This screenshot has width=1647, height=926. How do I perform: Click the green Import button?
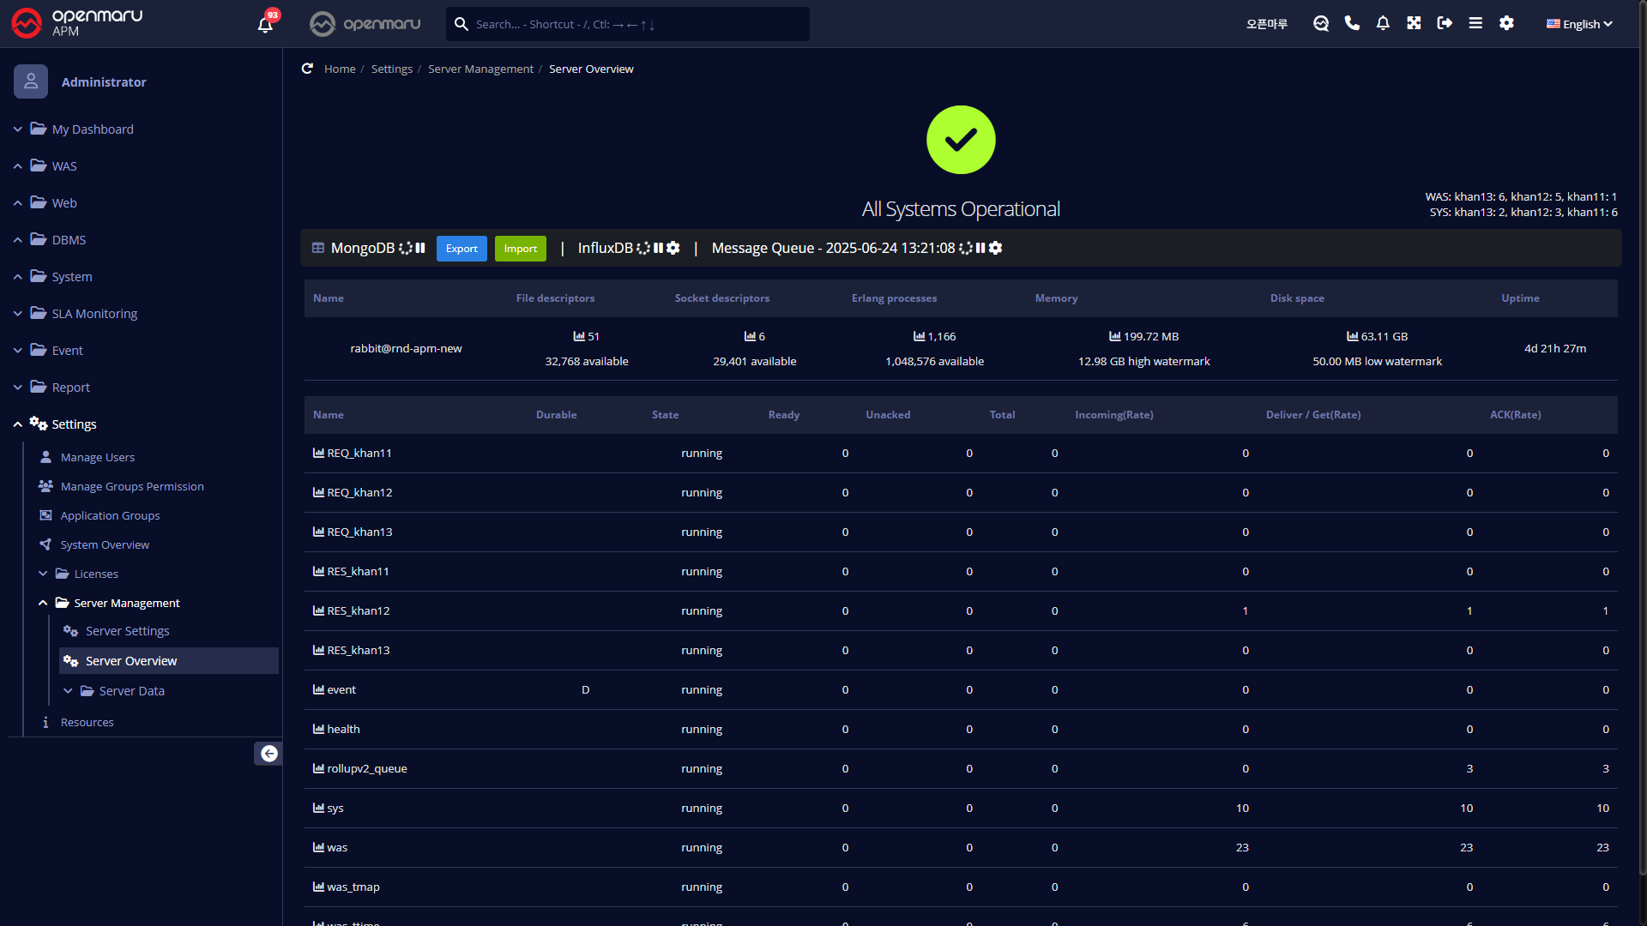520,249
